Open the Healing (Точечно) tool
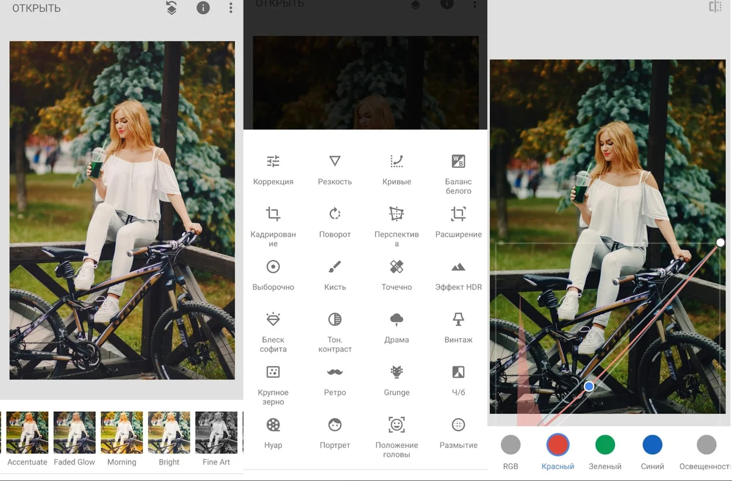Image resolution: width=732 pixels, height=481 pixels. tap(396, 275)
